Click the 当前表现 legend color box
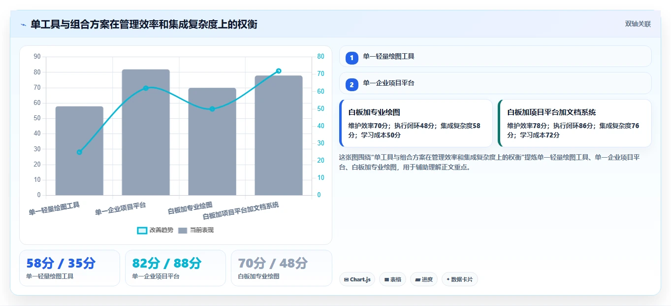This screenshot has height=306, width=671. 183,231
